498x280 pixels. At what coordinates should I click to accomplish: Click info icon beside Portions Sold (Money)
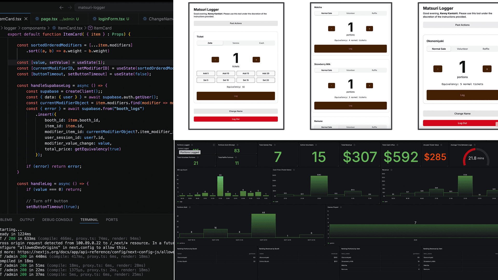(x=237, y=145)
